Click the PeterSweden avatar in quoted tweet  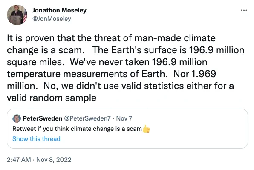[17, 118]
